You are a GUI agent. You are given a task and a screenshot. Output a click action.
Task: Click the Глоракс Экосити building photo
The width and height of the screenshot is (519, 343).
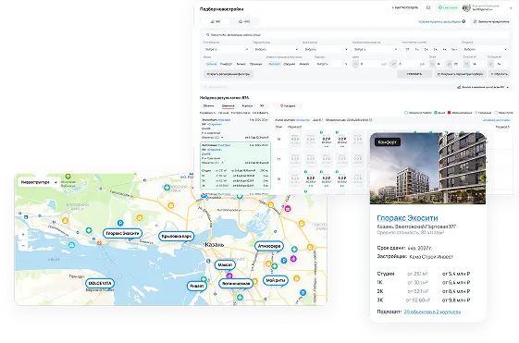428,168
